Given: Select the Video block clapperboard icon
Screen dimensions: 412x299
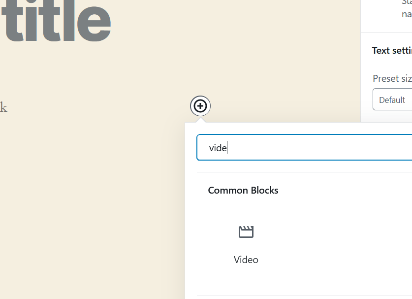Looking at the screenshot, I should (x=246, y=232).
